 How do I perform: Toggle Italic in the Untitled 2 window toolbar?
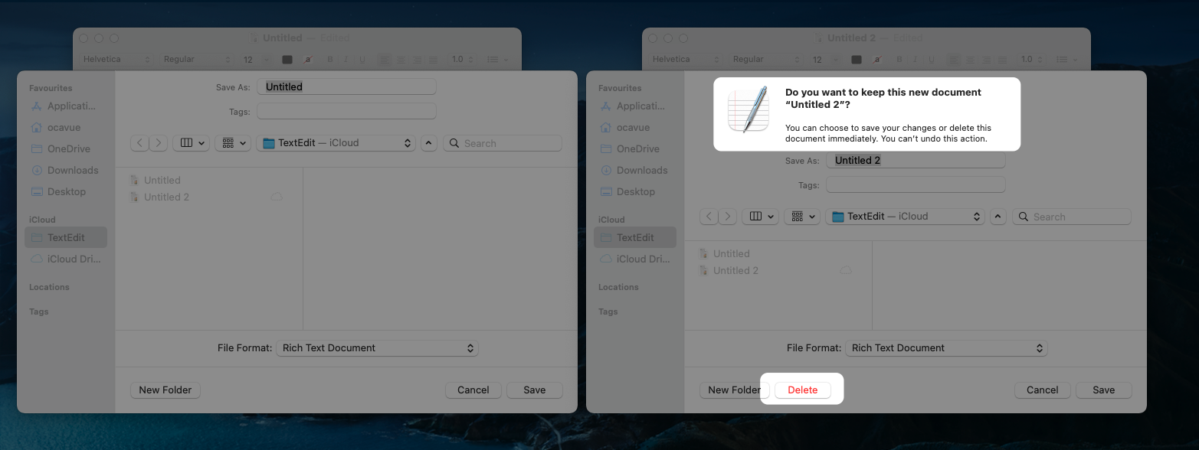click(x=916, y=59)
